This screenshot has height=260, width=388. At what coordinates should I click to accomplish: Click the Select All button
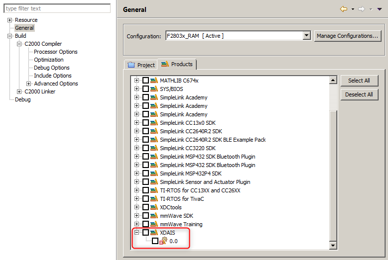(359, 81)
